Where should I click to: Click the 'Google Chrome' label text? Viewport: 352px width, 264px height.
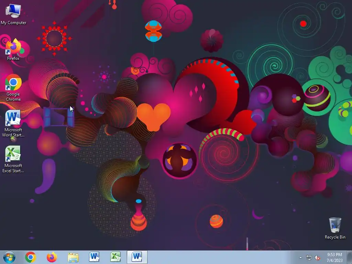13,97
